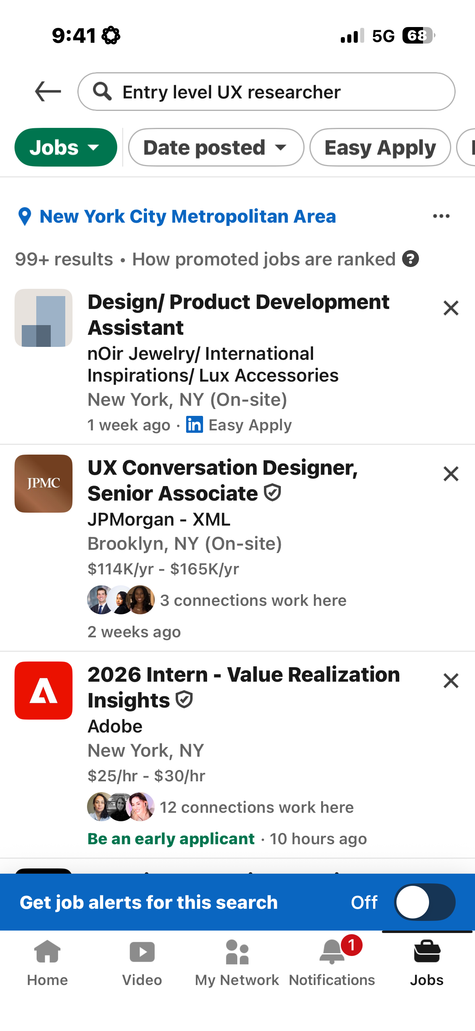The height and width of the screenshot is (1031, 475).
Task: Tap the back arrow icon
Action: [48, 92]
